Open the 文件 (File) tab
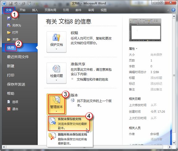Screen dimensions: 178x151 (x=9, y=10)
